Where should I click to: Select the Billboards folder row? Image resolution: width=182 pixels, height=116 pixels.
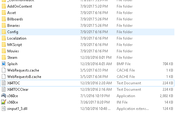87,19
